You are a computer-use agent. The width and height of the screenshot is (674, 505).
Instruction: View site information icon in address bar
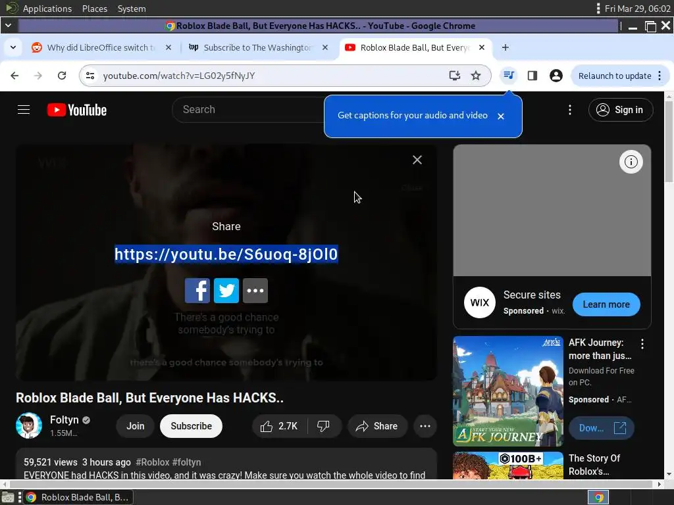coord(90,76)
